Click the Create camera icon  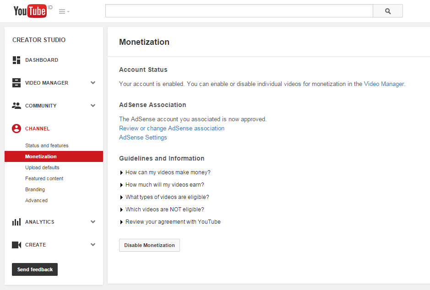16,245
